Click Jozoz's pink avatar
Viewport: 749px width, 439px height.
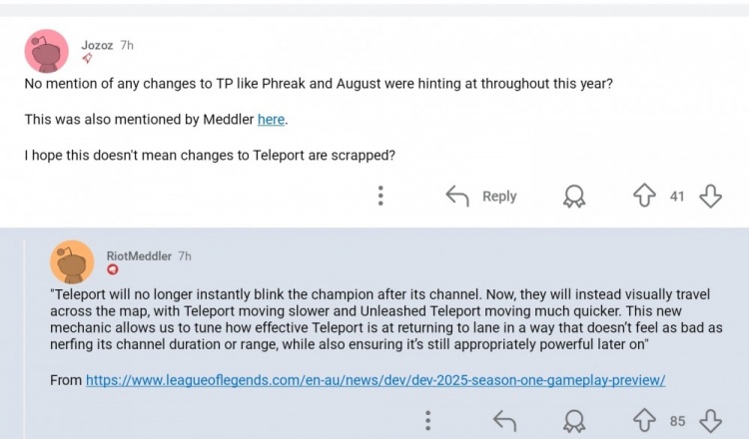click(46, 51)
